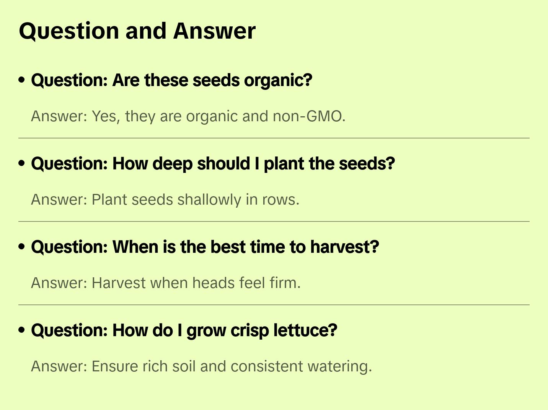Click the bullet beside the planting depth question
Screen dimensions: 548x410
pos(22,163)
